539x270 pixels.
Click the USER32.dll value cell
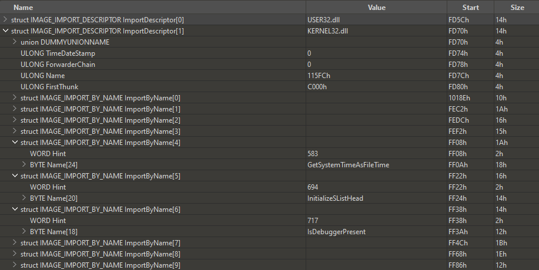click(376, 20)
